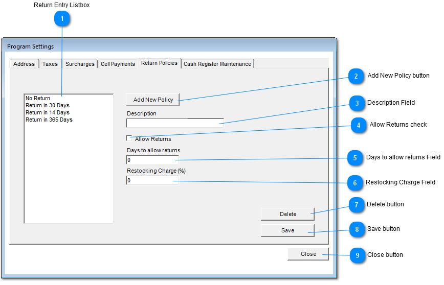
Task: Click the Restocking Charge (%) field
Action: point(152,180)
